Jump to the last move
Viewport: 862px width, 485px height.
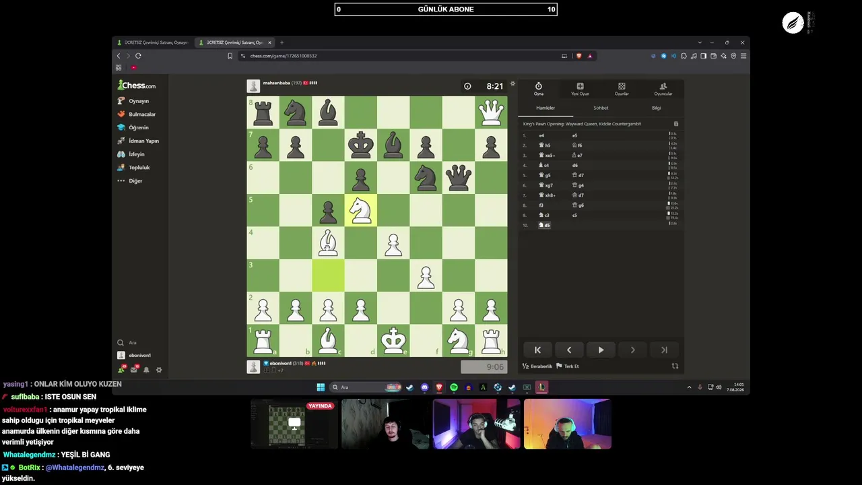[664, 350]
